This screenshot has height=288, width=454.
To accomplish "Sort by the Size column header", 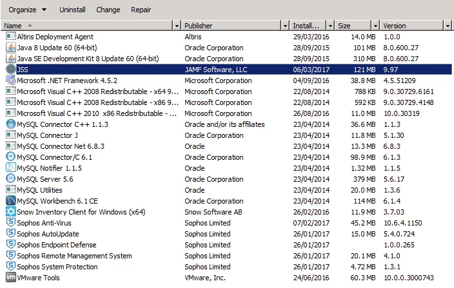I will tap(353, 26).
